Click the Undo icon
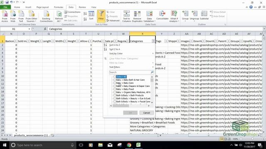Viewport: 266px width, 149px height. coord(11,2)
